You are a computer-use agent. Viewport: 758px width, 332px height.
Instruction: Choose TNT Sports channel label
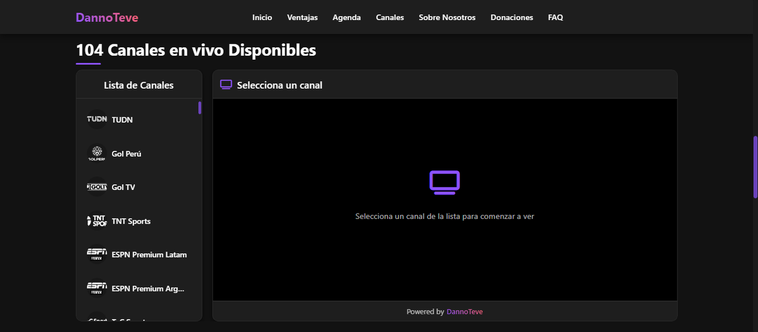pos(131,221)
